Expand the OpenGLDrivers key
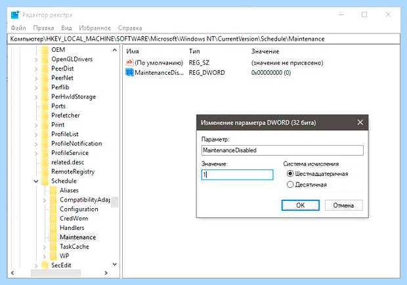Viewport: 407px width, 285px height. [x=36, y=60]
